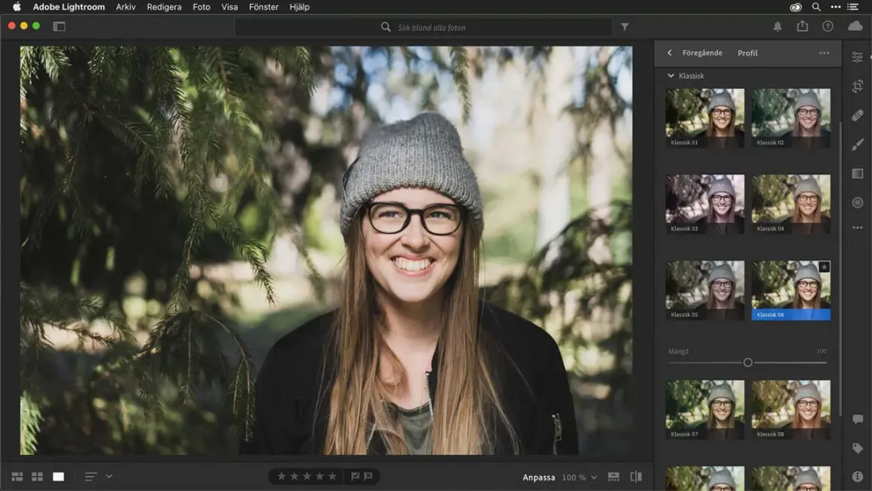The width and height of the screenshot is (872, 491).
Task: Select the Healing brush tool
Action: [x=857, y=116]
